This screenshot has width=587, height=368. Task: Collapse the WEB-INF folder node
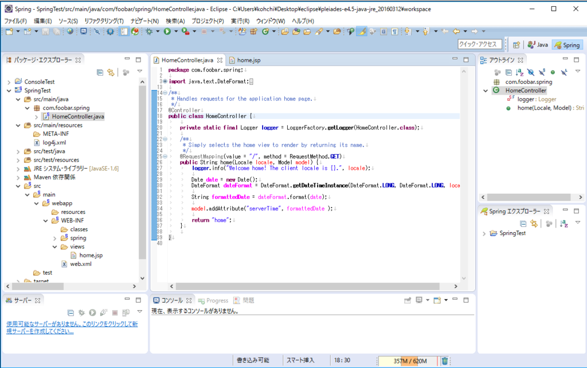pos(46,221)
